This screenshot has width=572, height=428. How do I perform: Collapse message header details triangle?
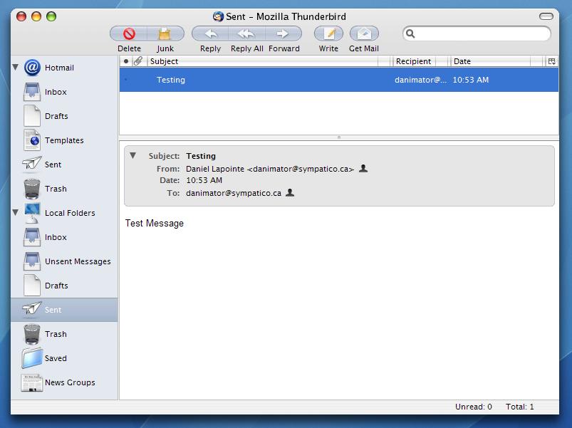pos(132,156)
